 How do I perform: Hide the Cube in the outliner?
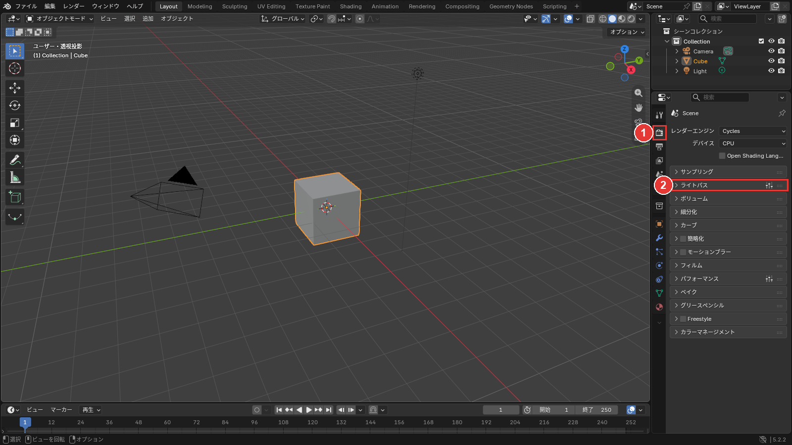(771, 61)
